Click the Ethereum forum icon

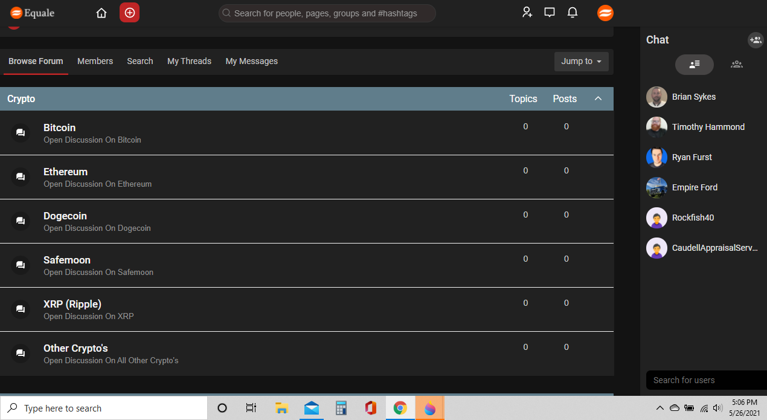click(x=21, y=177)
